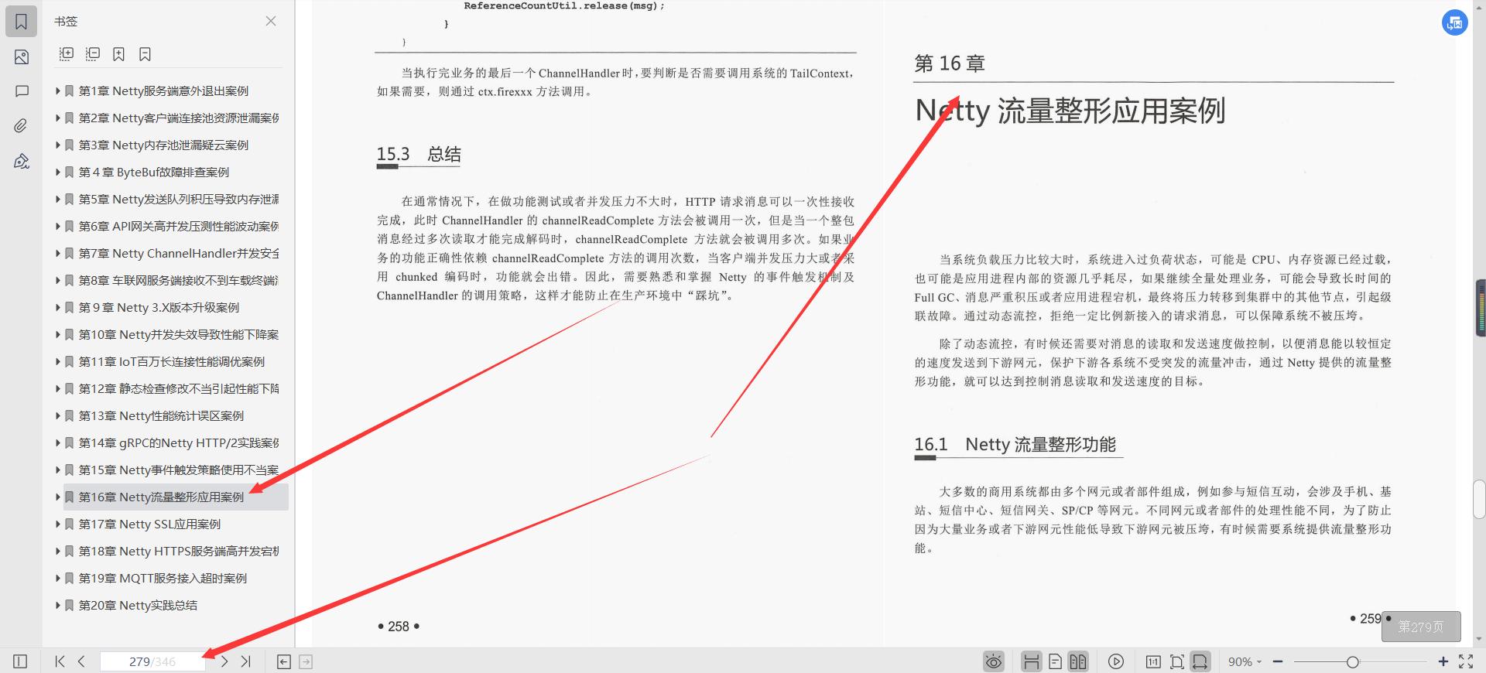The height and width of the screenshot is (673, 1486).
Task: Open the signature pen panel icon
Action: point(22,161)
